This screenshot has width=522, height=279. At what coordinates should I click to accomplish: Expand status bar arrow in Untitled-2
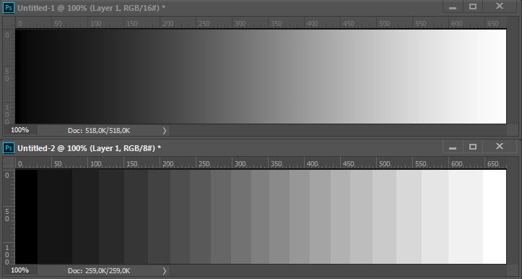[x=165, y=270]
